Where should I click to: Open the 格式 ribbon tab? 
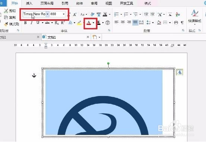tap(148, 3)
